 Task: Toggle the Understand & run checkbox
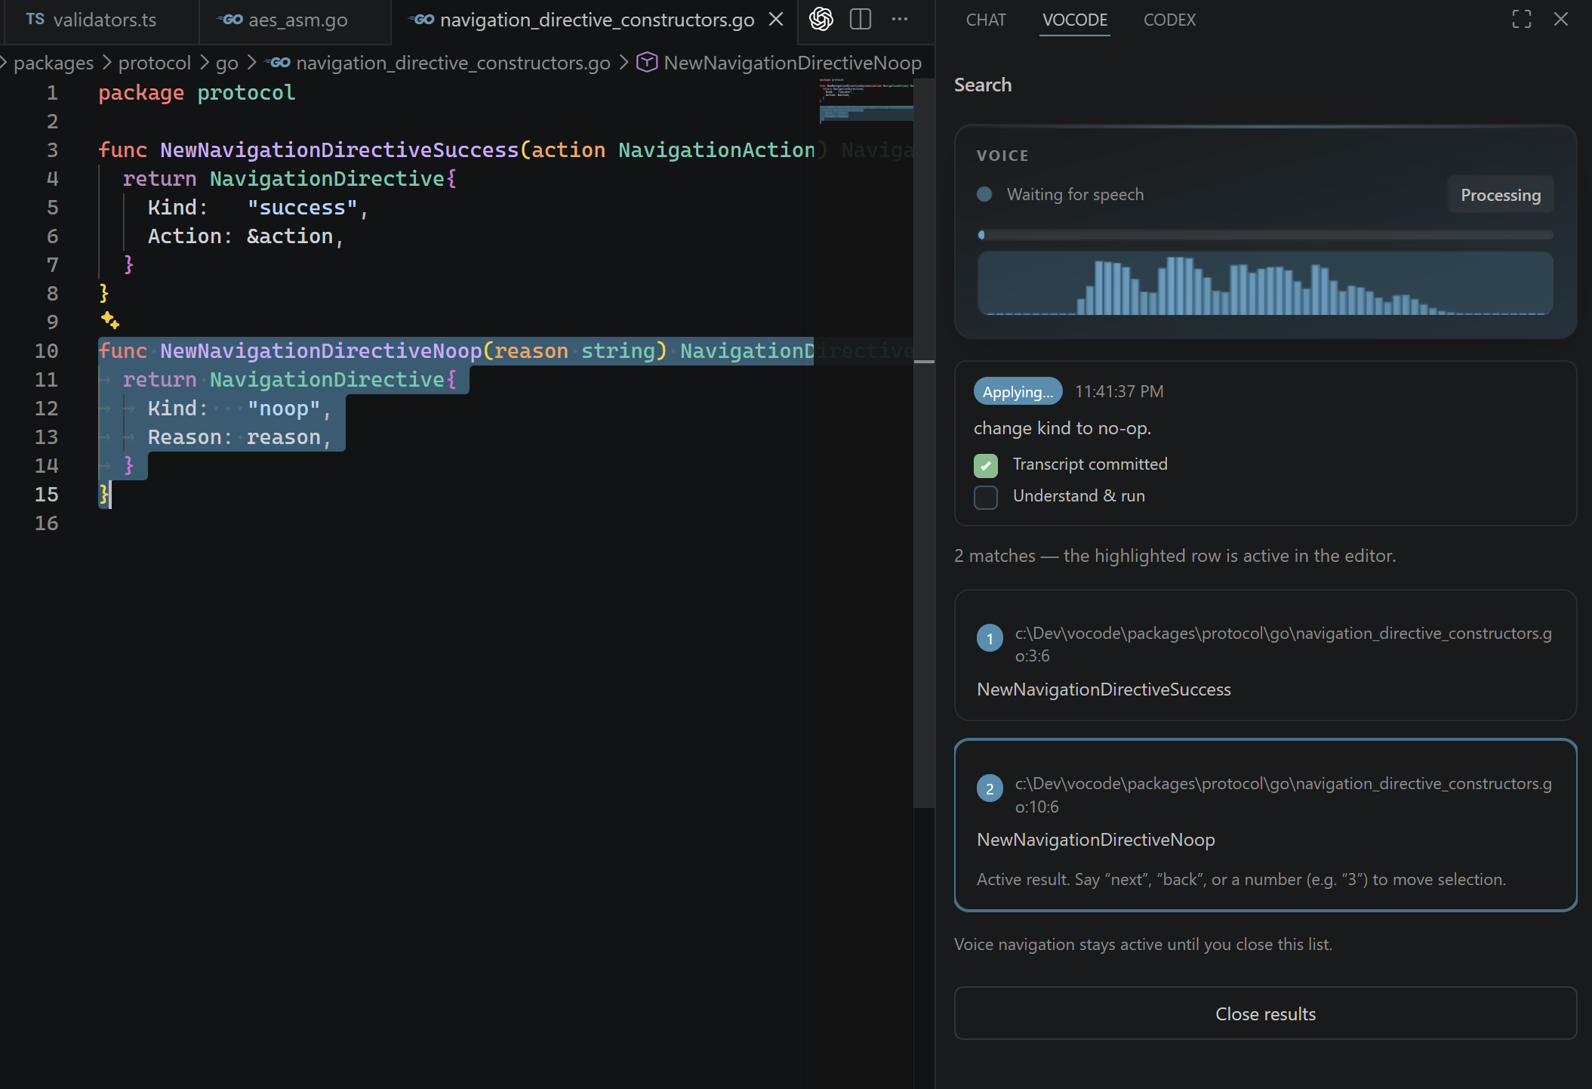[985, 497]
